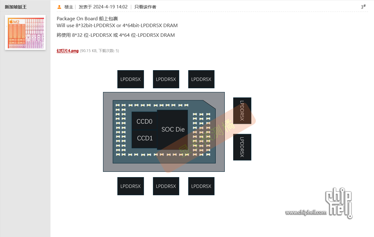The height and width of the screenshot is (237, 374).
Task: Click the 楼主 label in post header
Action: tap(69, 7)
